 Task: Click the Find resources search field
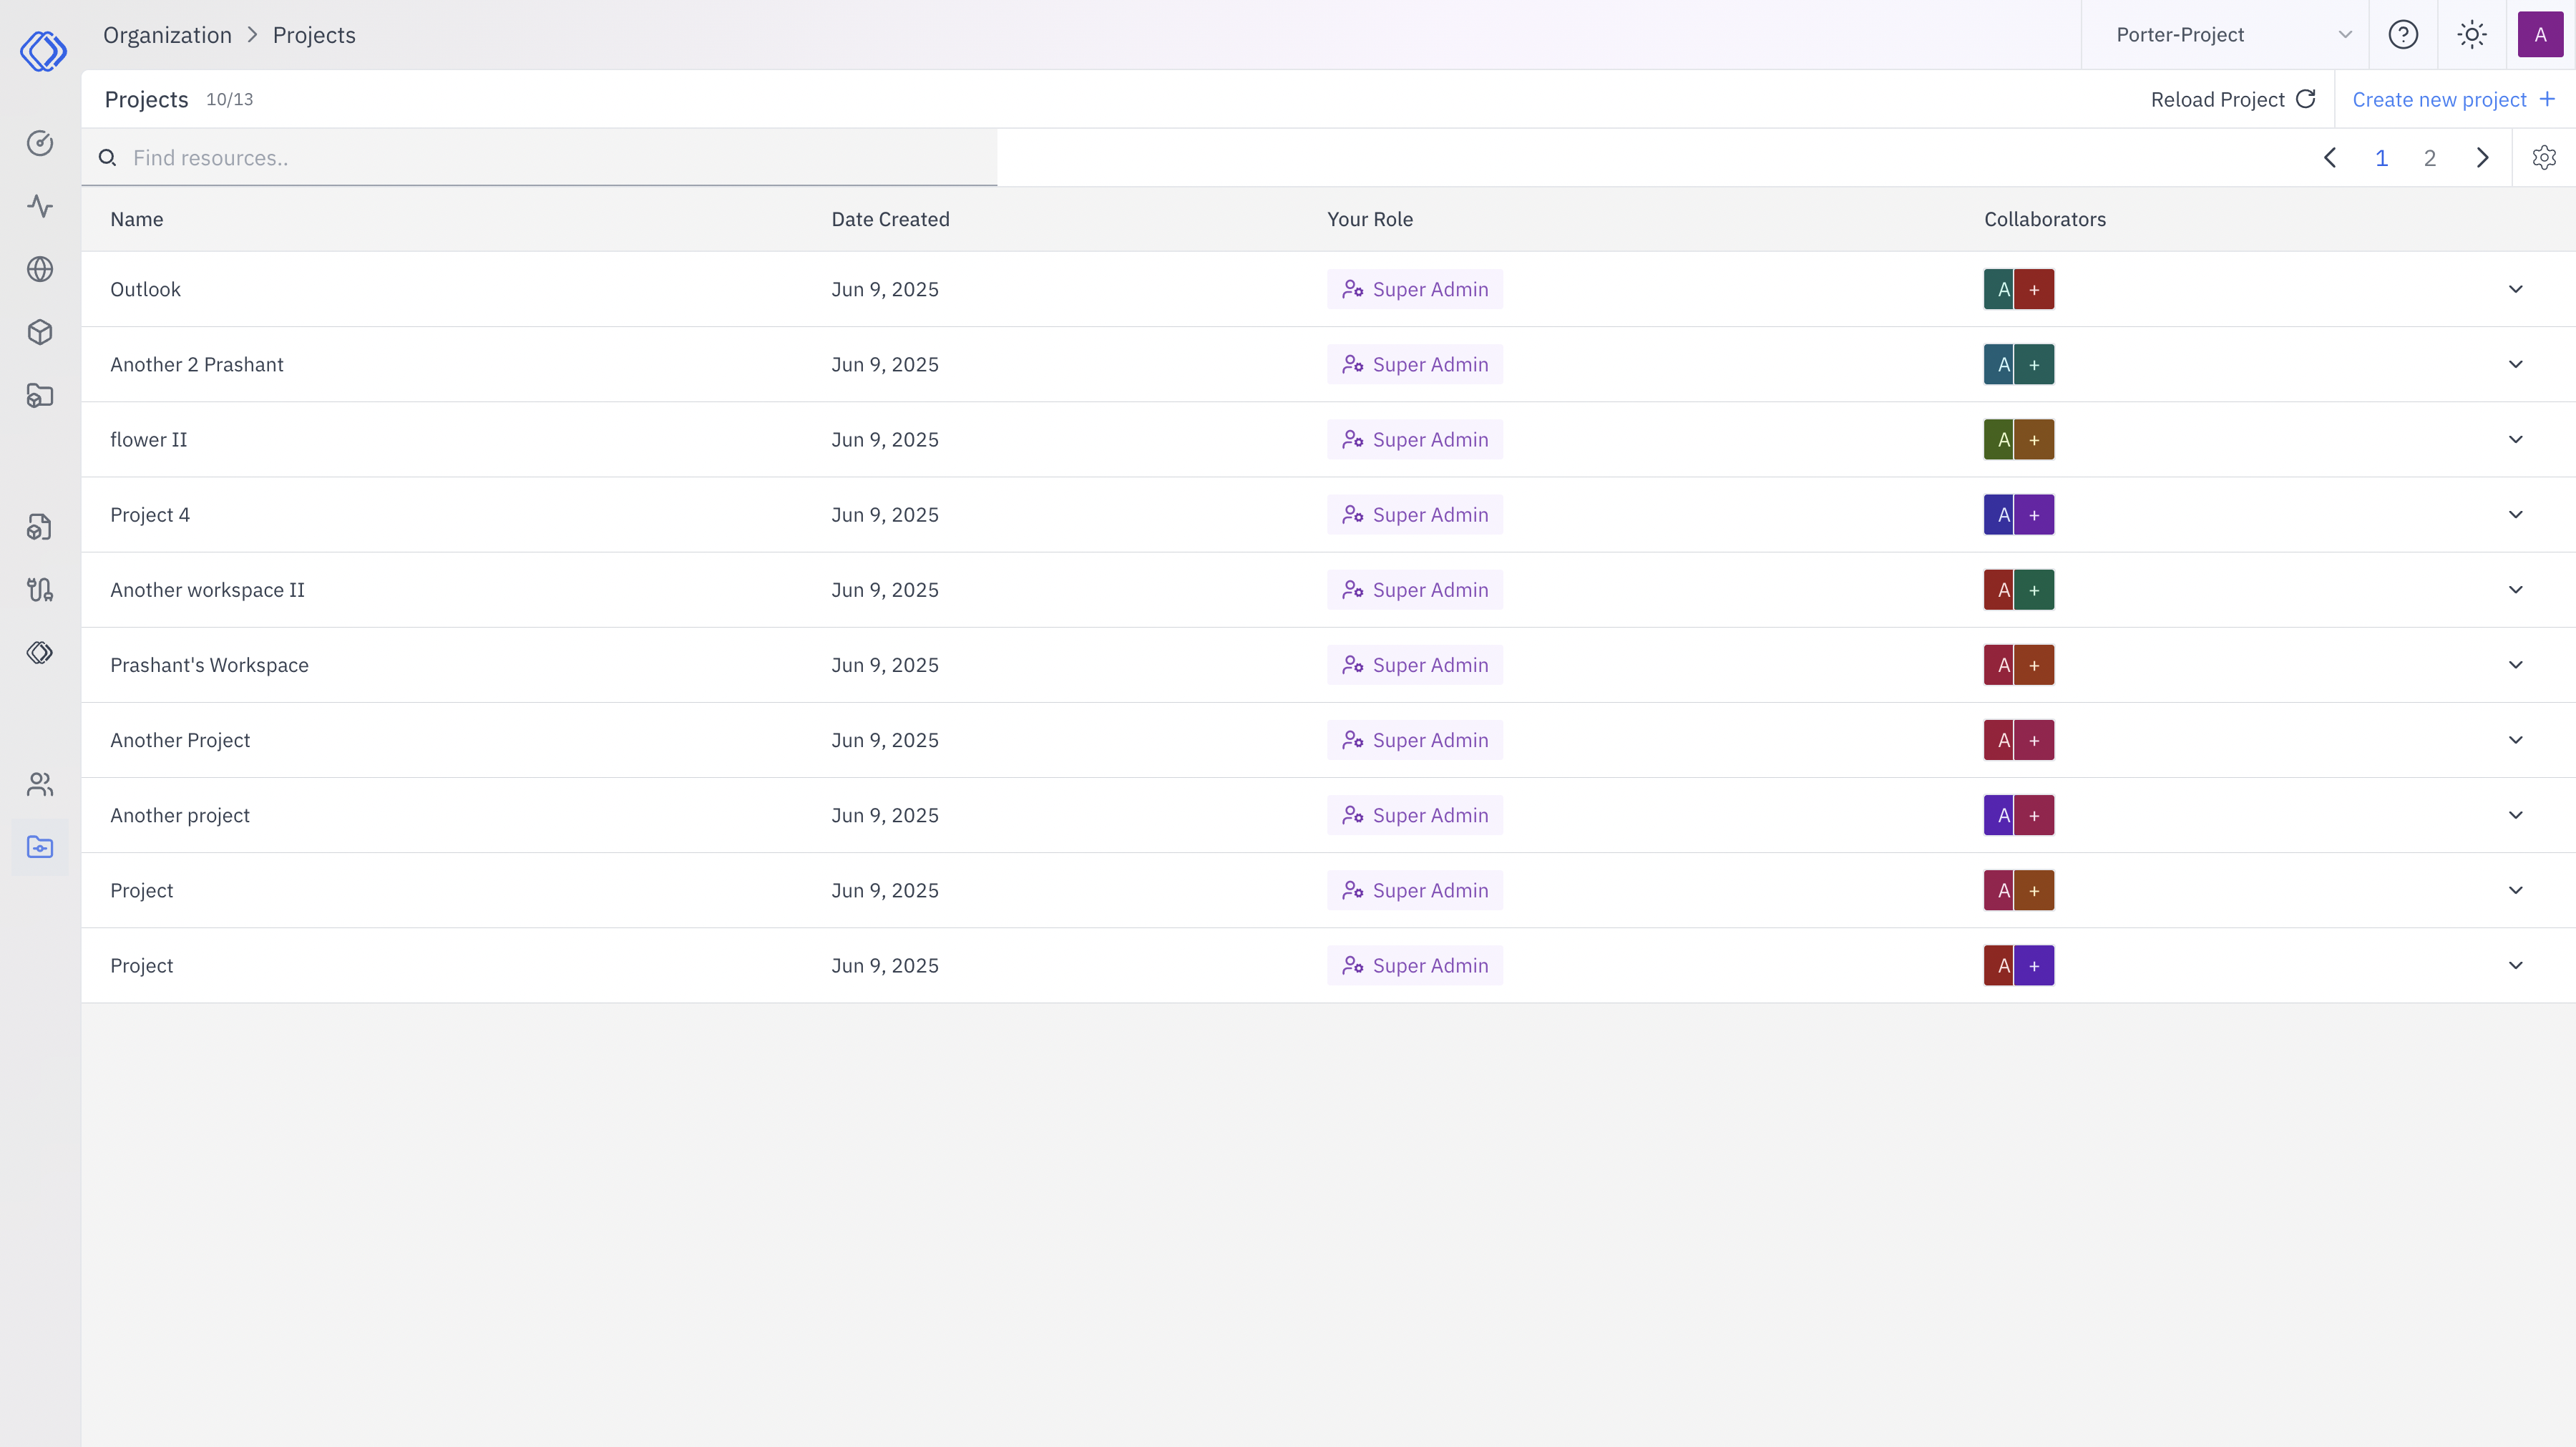pos(540,157)
